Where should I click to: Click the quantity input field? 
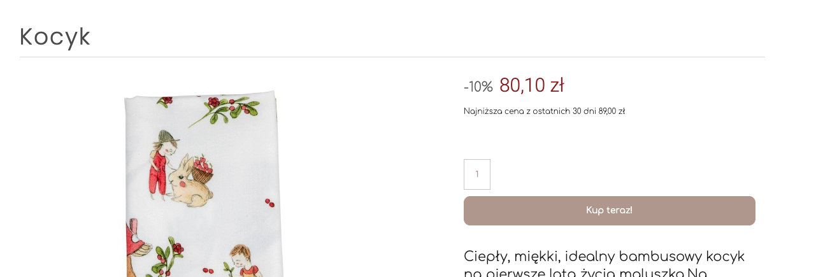(477, 174)
